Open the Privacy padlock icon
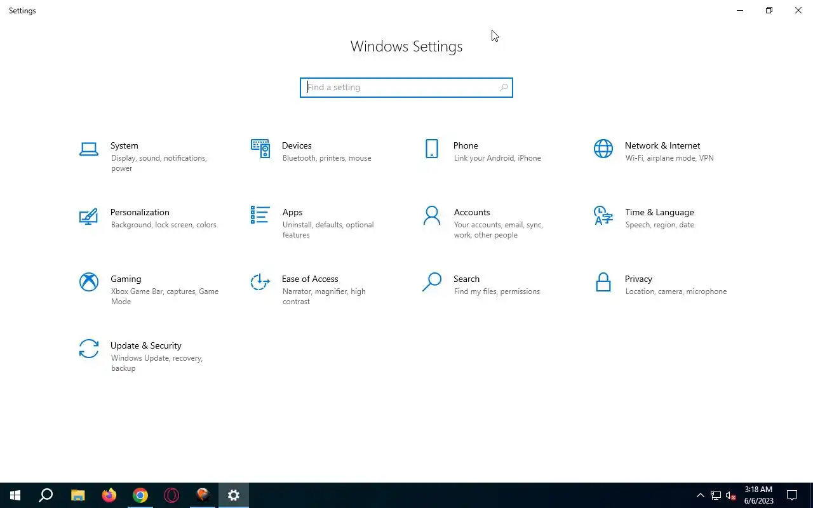This screenshot has height=508, width=813. (x=603, y=282)
